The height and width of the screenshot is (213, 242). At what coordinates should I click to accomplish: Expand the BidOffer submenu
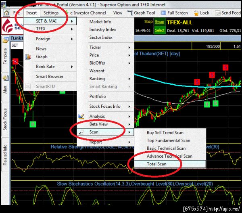click(x=106, y=63)
